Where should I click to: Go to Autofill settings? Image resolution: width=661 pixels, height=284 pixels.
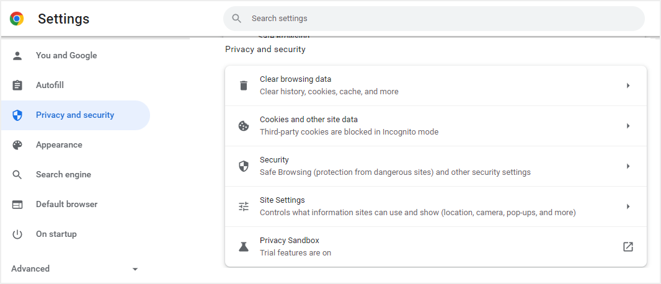(x=75, y=86)
